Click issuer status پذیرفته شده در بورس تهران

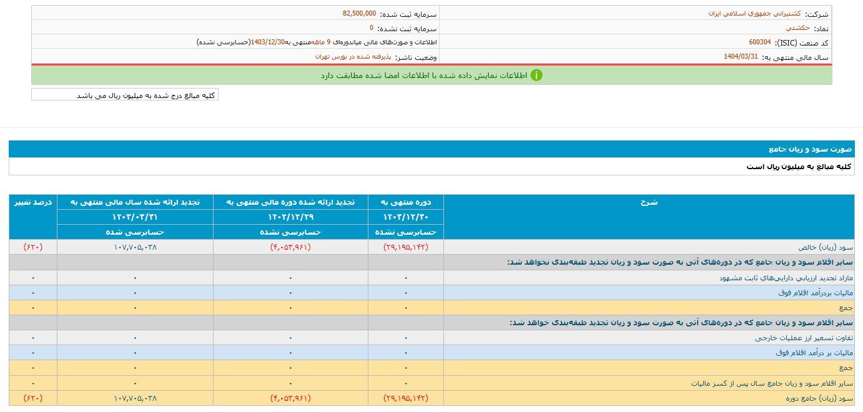[353, 57]
